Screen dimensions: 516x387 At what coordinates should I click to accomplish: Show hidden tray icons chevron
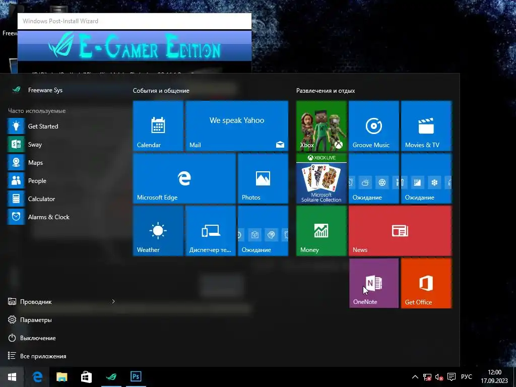[415, 377]
